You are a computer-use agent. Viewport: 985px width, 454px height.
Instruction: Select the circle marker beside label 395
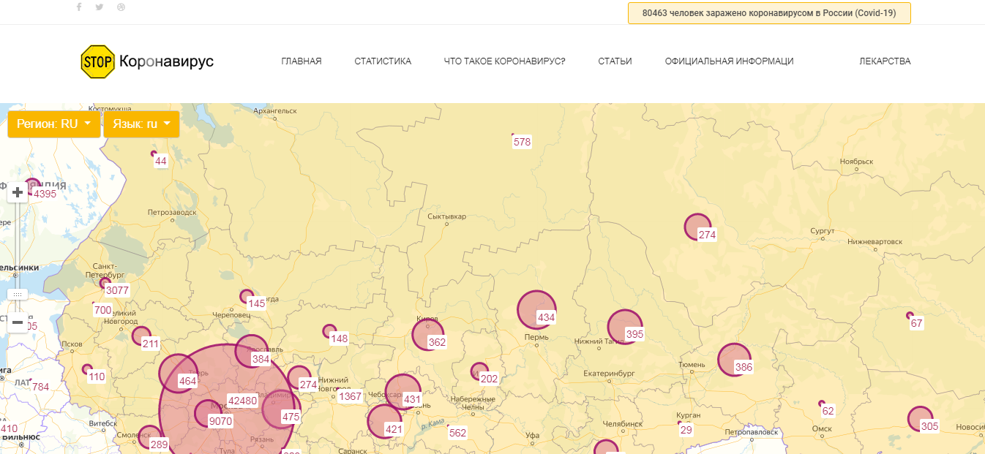(x=625, y=327)
